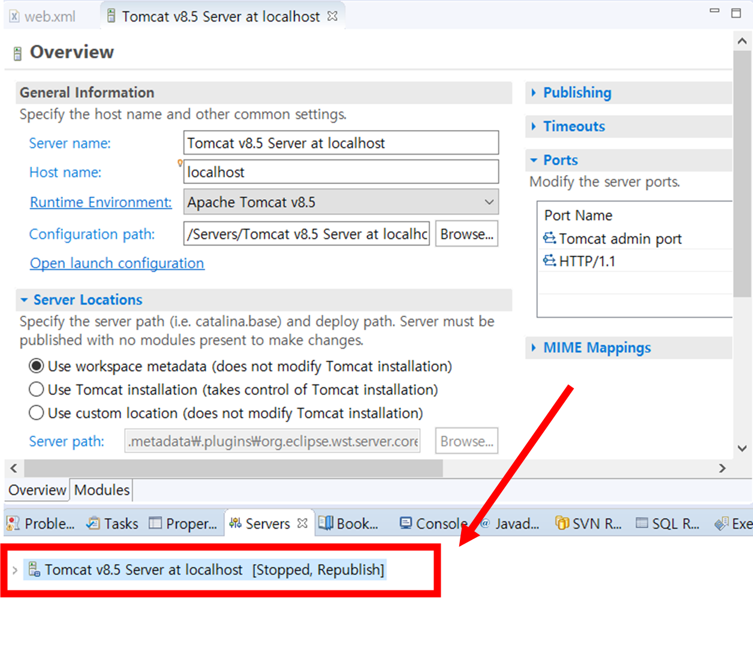Screen dimensions: 753x660
Task: Open launch configuration link
Action: pyautogui.click(x=117, y=263)
